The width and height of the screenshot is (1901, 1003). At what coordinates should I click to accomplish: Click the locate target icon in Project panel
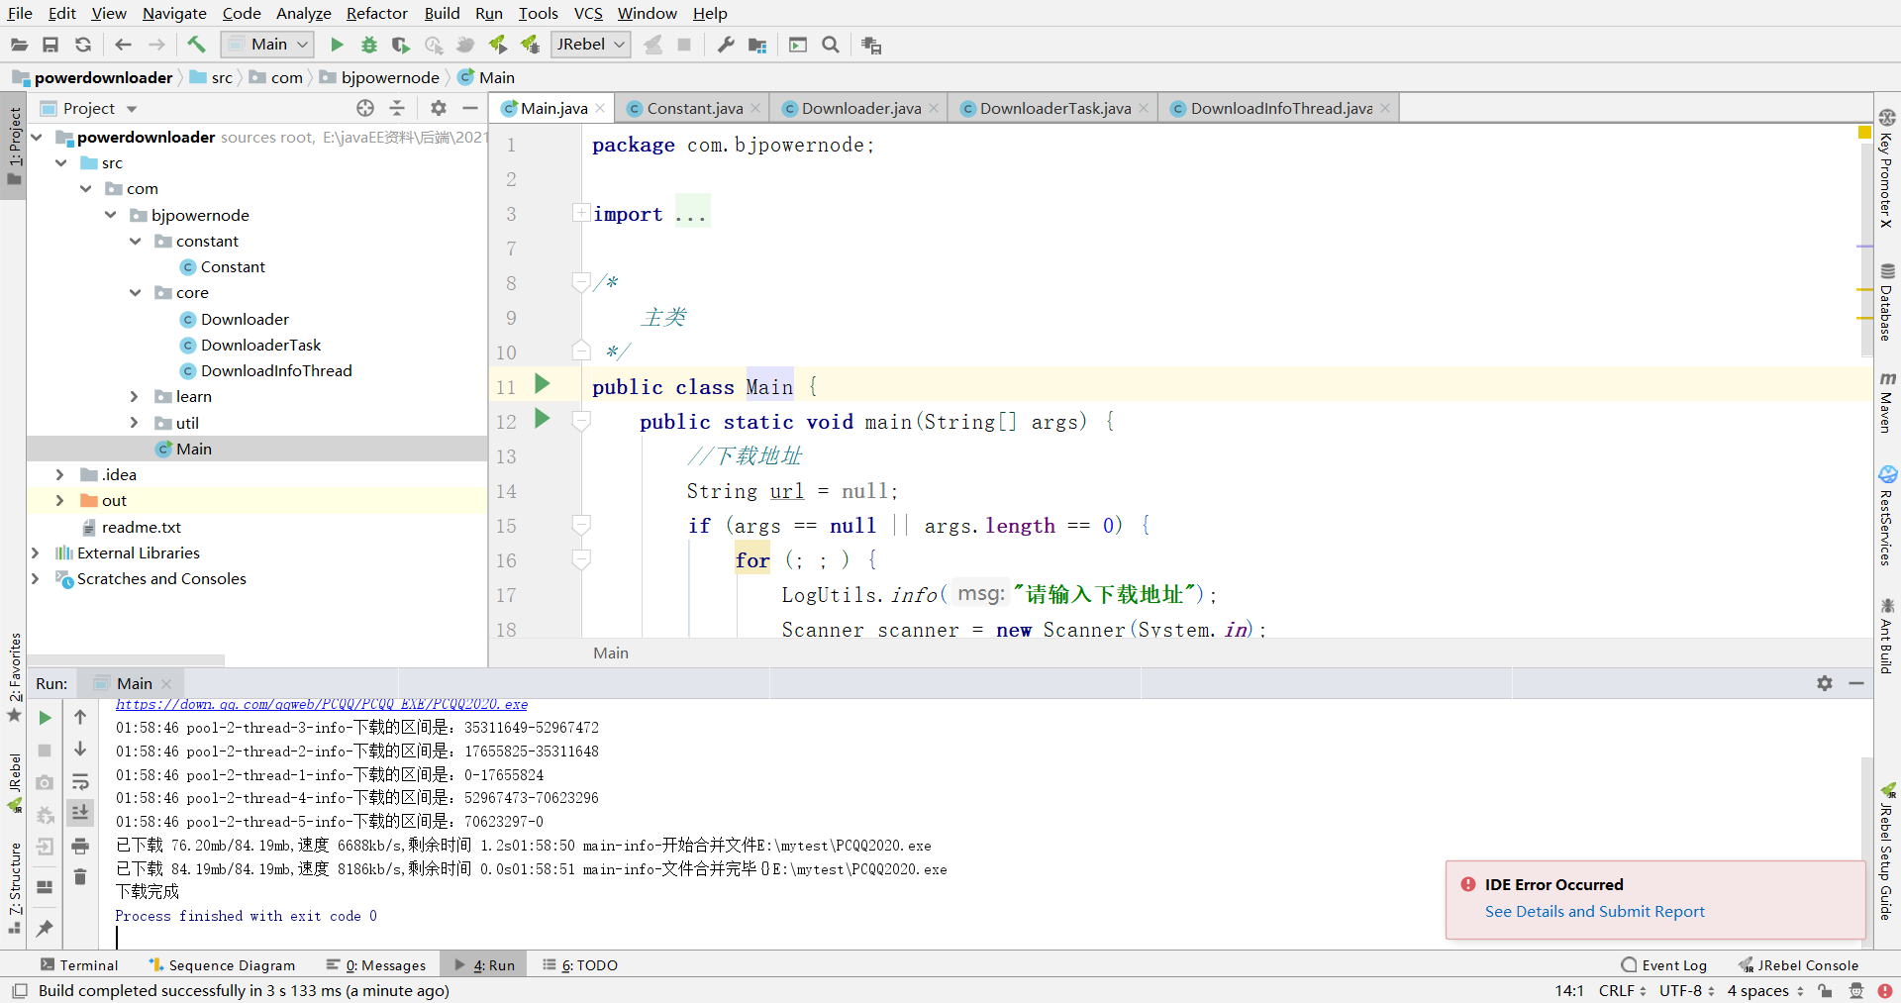tap(365, 108)
